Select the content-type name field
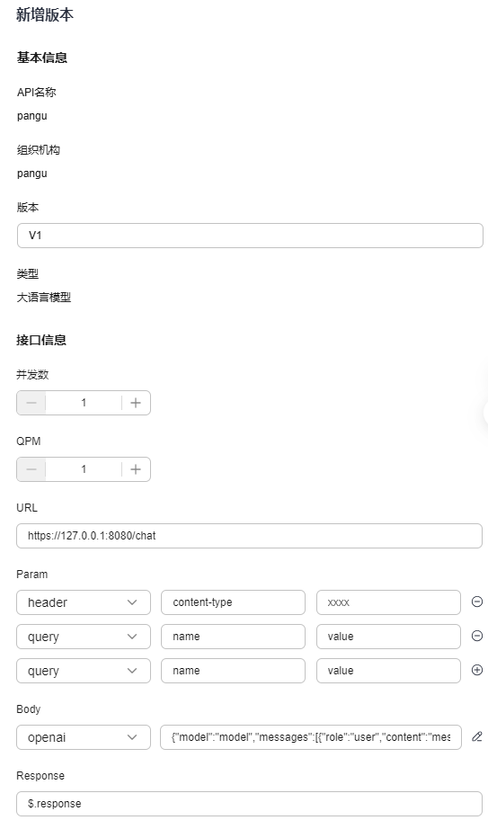This screenshot has height=829, width=488. point(233,602)
